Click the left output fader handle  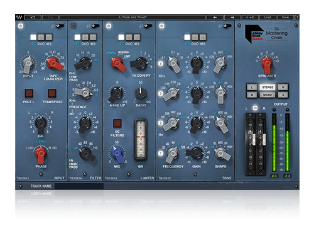pos(254,139)
